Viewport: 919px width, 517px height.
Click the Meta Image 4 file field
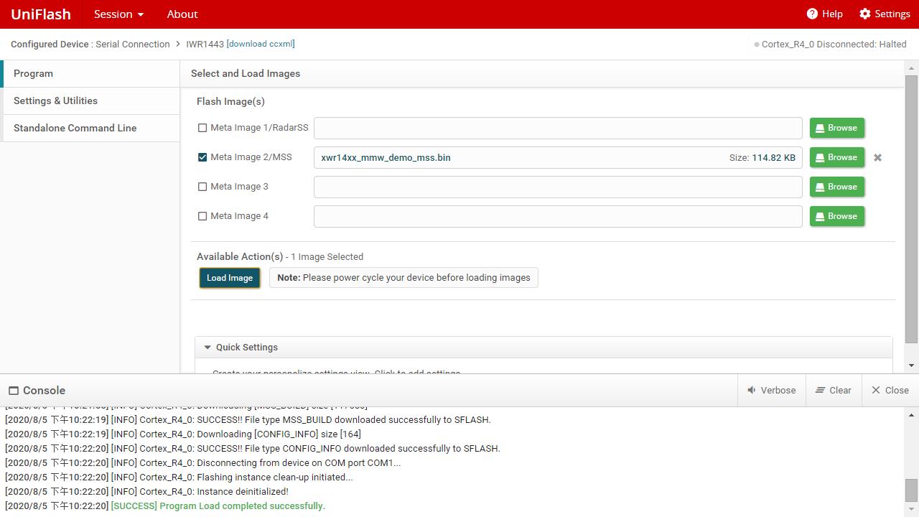tap(558, 216)
